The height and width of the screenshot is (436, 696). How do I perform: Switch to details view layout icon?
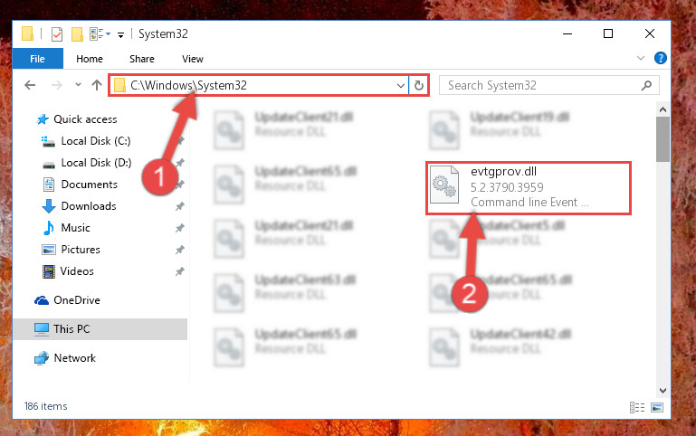pos(637,407)
